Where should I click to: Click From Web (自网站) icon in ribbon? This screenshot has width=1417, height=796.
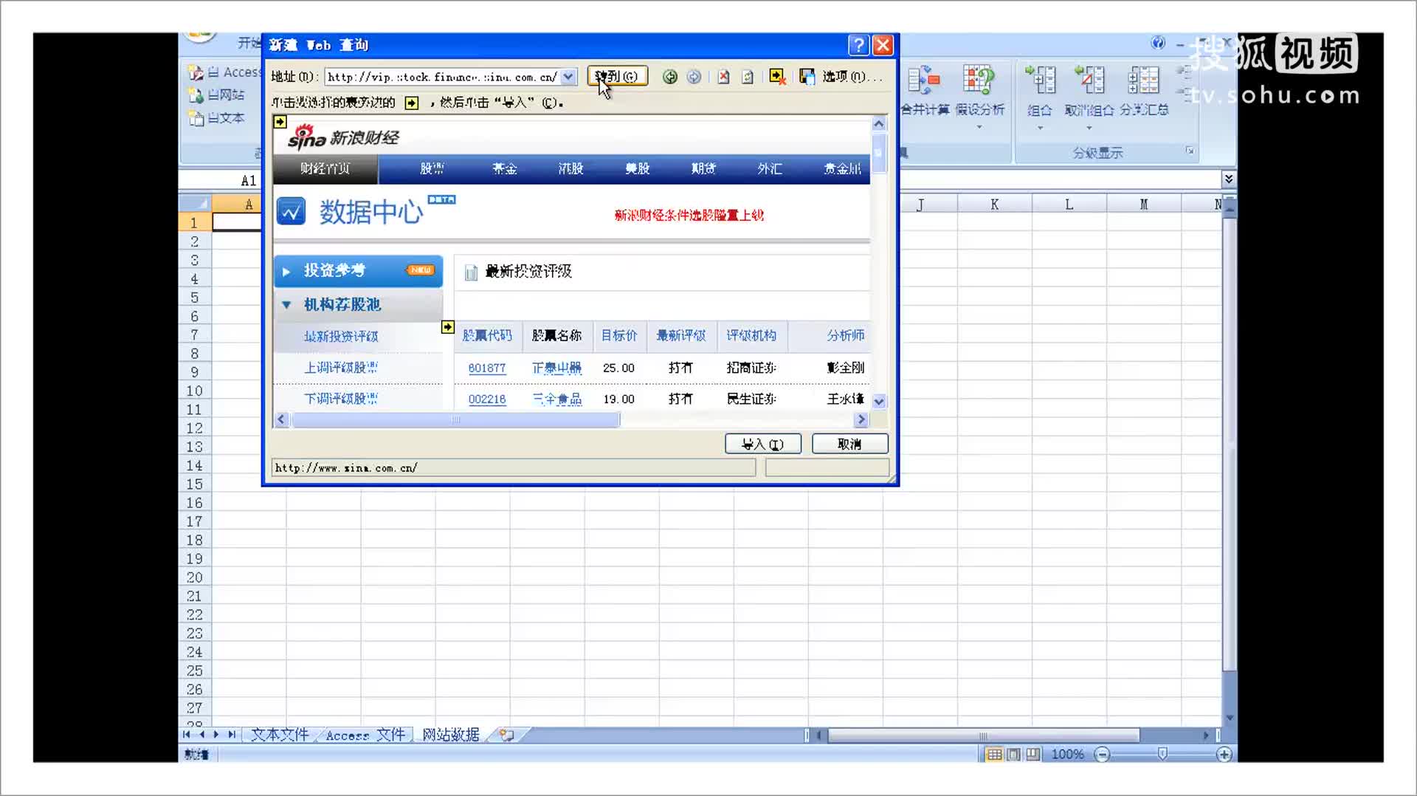[196, 95]
